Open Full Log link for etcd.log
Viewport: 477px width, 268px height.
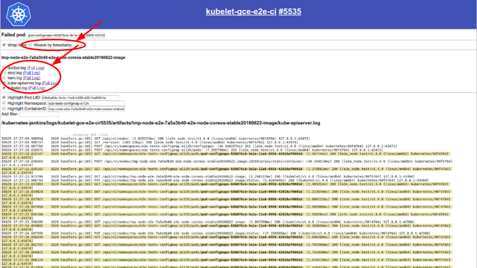[x=31, y=73]
